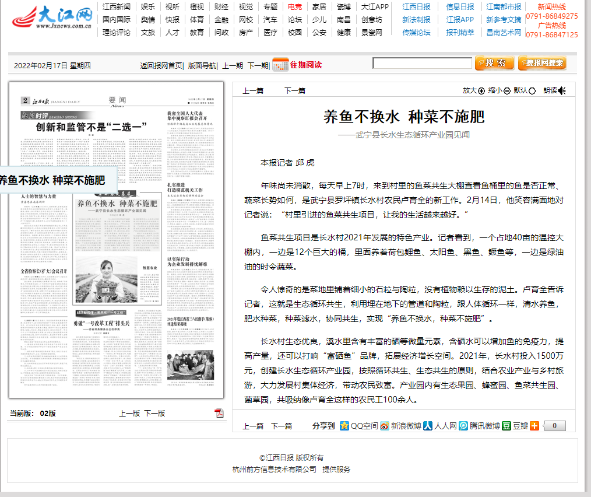Click 放大 text enlarge label
Viewport: 591px width, 497px height.
click(x=470, y=90)
